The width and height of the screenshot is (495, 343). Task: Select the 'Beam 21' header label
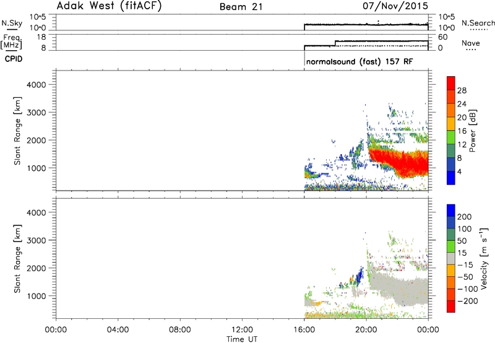[241, 7]
